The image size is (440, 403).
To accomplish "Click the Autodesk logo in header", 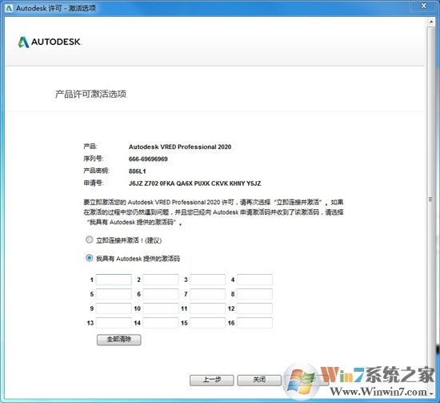I will click(x=50, y=42).
